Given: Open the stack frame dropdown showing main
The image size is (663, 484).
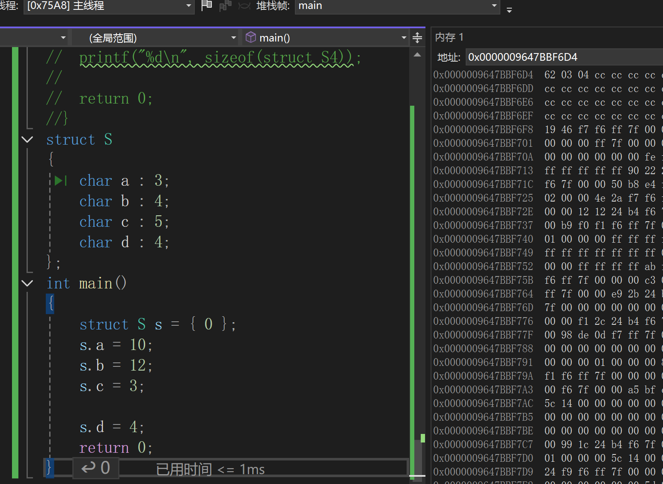Looking at the screenshot, I should (x=397, y=6).
